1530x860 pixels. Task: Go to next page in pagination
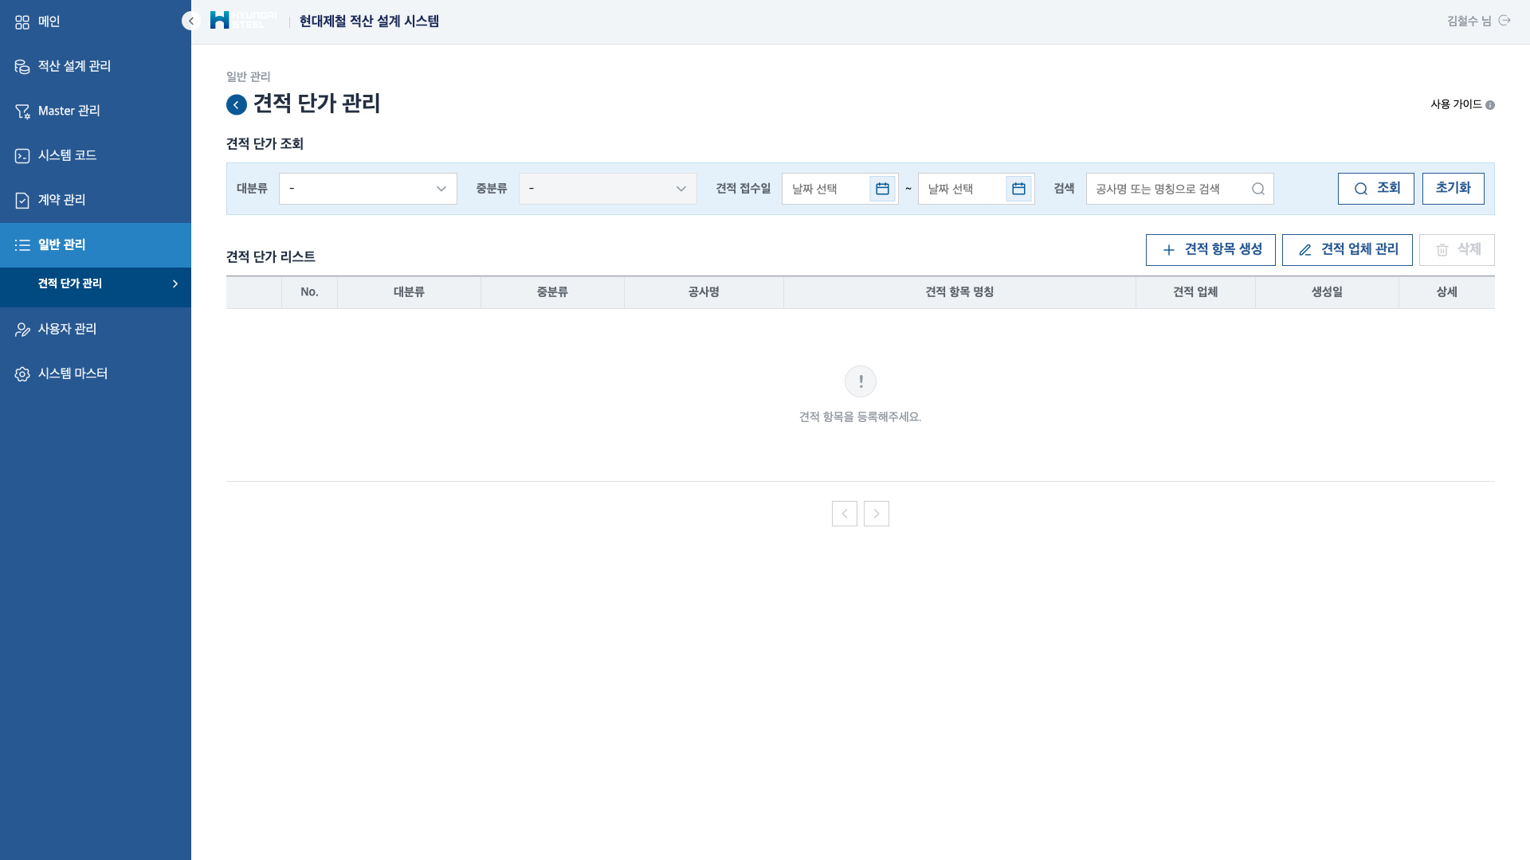point(876,514)
